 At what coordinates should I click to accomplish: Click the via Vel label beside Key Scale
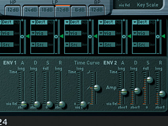pyautogui.click(x=124, y=5)
